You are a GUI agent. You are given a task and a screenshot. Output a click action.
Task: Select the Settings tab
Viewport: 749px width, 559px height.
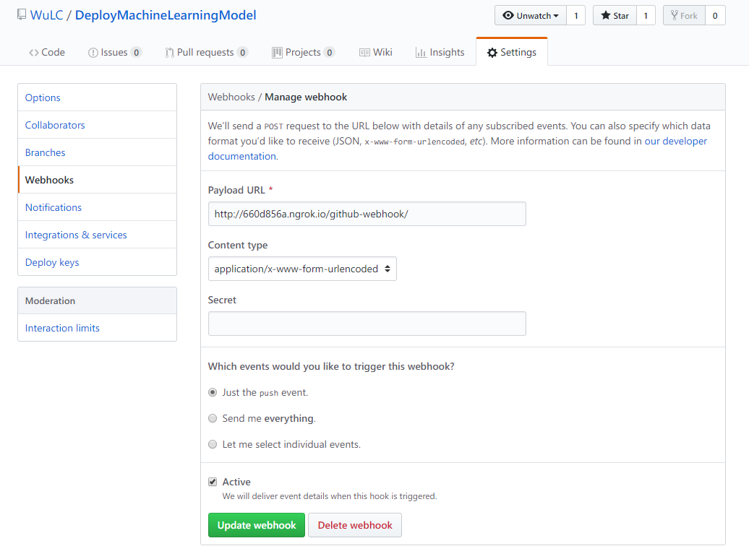pyautogui.click(x=512, y=53)
